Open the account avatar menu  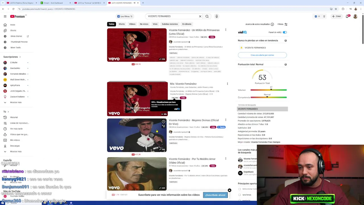[355, 16]
